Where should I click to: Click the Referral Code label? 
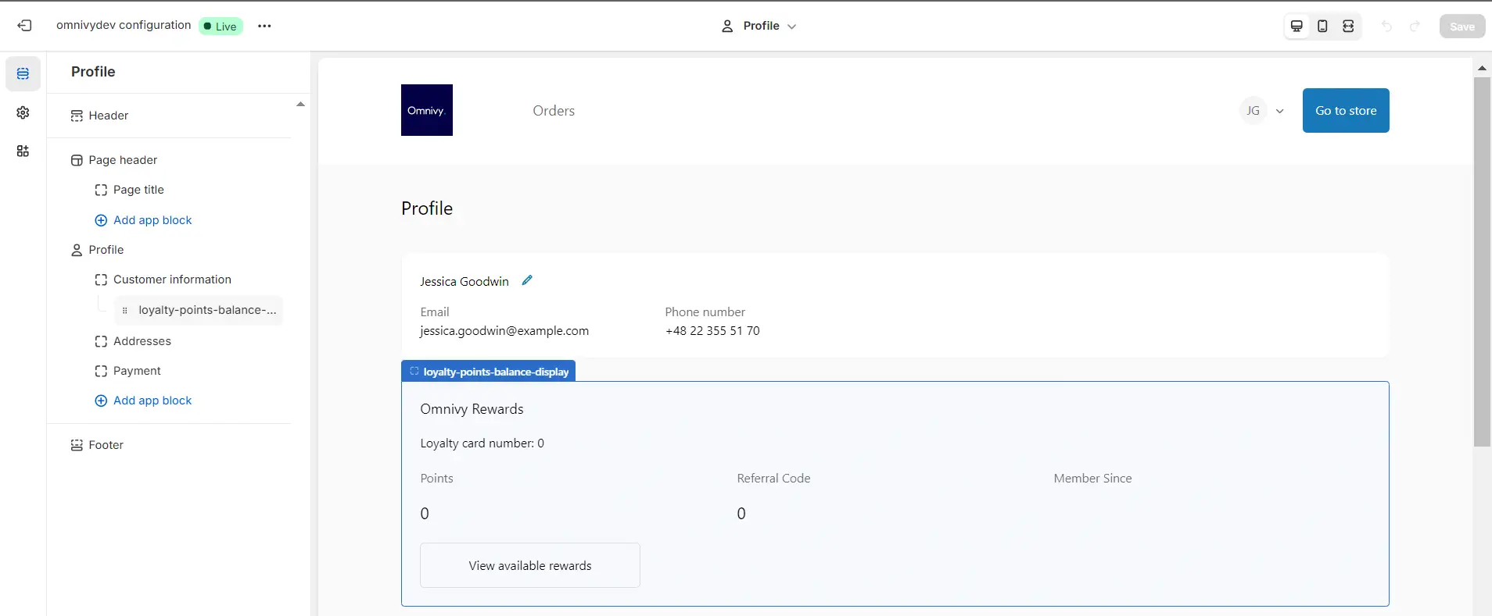pos(773,479)
